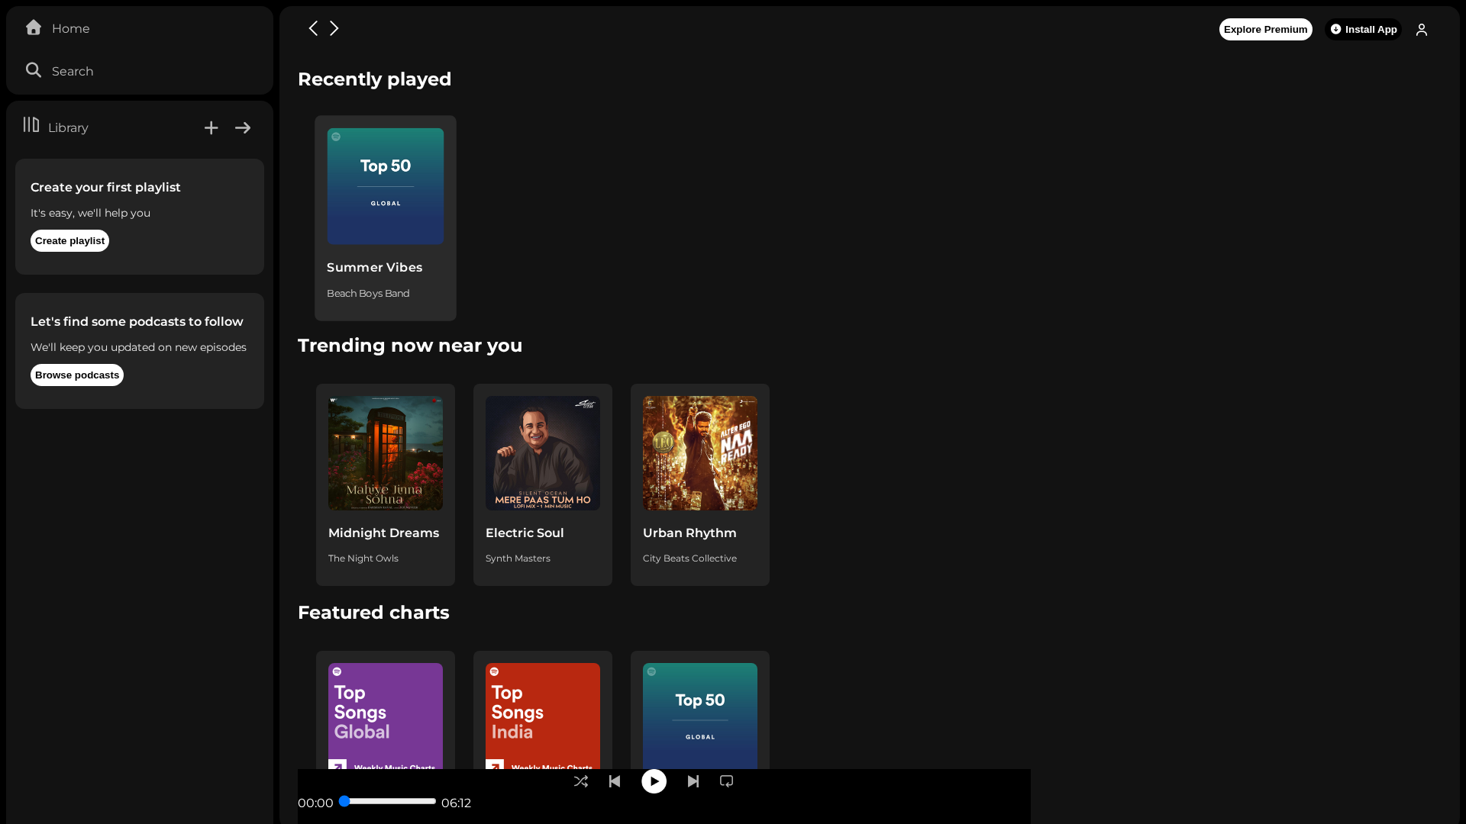Click 'Trending now near you' heading
Viewport: 1466px width, 824px height.
pos(410,346)
